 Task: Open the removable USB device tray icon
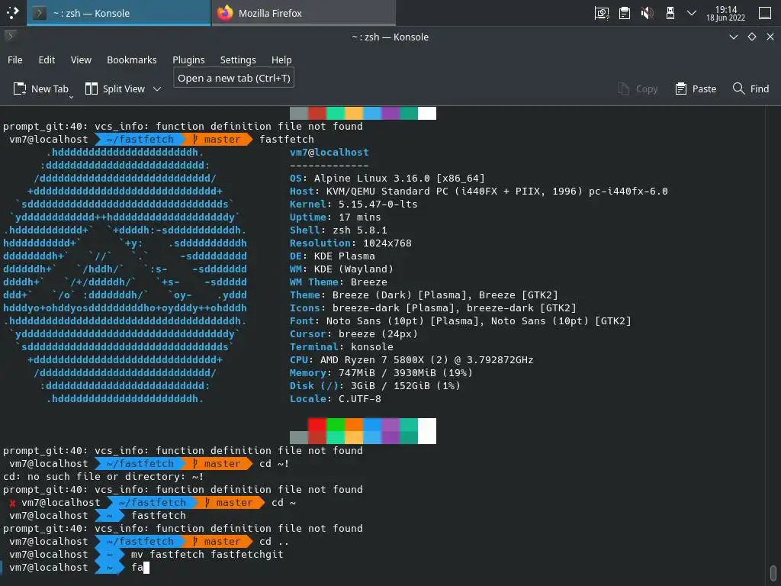tap(670, 13)
